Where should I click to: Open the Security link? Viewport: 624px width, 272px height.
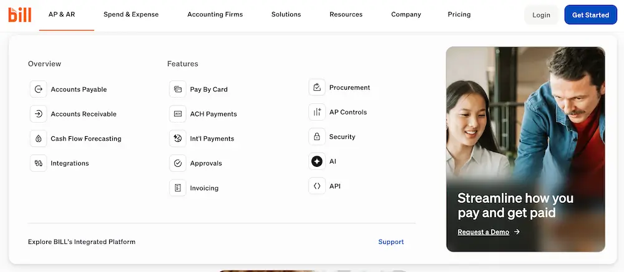click(342, 136)
